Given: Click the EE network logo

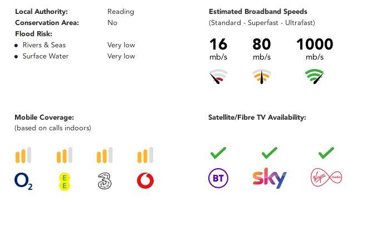Looking at the screenshot, I should [x=65, y=181].
